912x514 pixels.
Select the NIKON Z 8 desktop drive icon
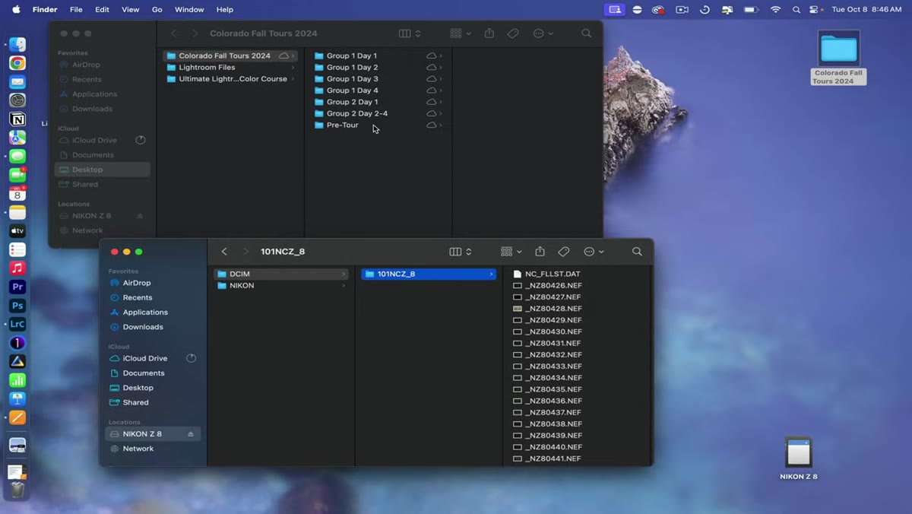799,452
